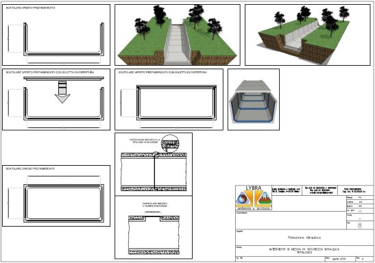Click the Scatolare Aperto Prefabbricato section drawing
The height and width of the screenshot is (263, 375).
[x=56, y=35]
